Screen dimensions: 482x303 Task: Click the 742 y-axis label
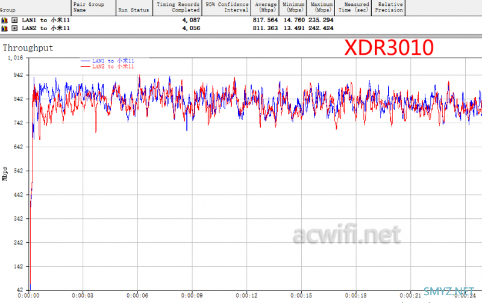click(18, 123)
